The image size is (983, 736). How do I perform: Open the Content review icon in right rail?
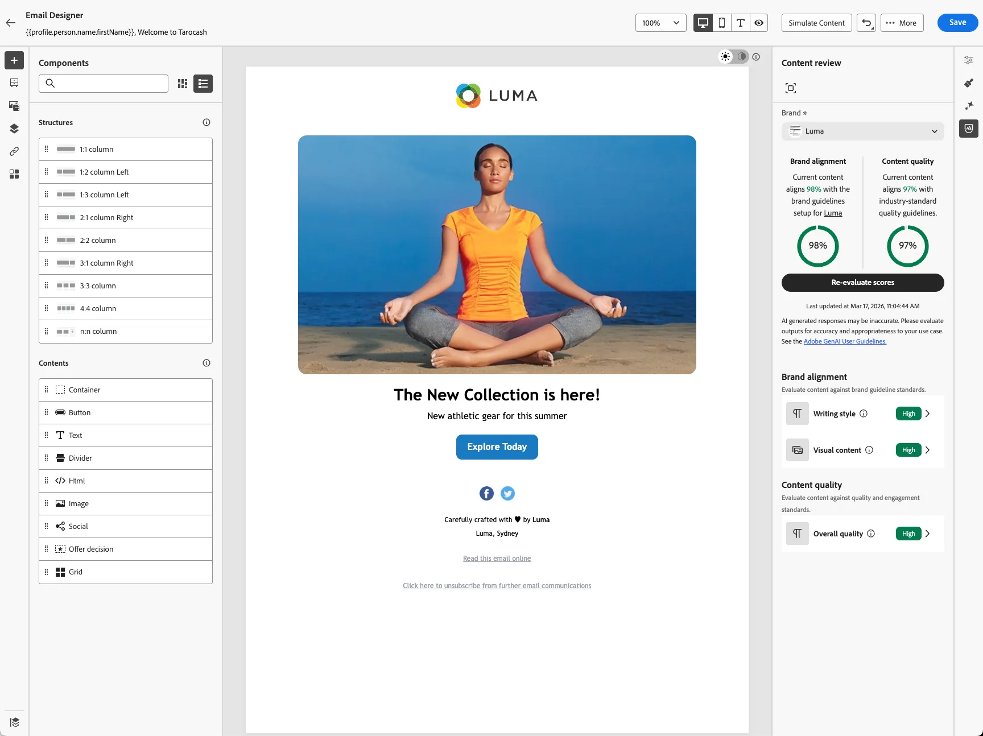click(x=969, y=129)
